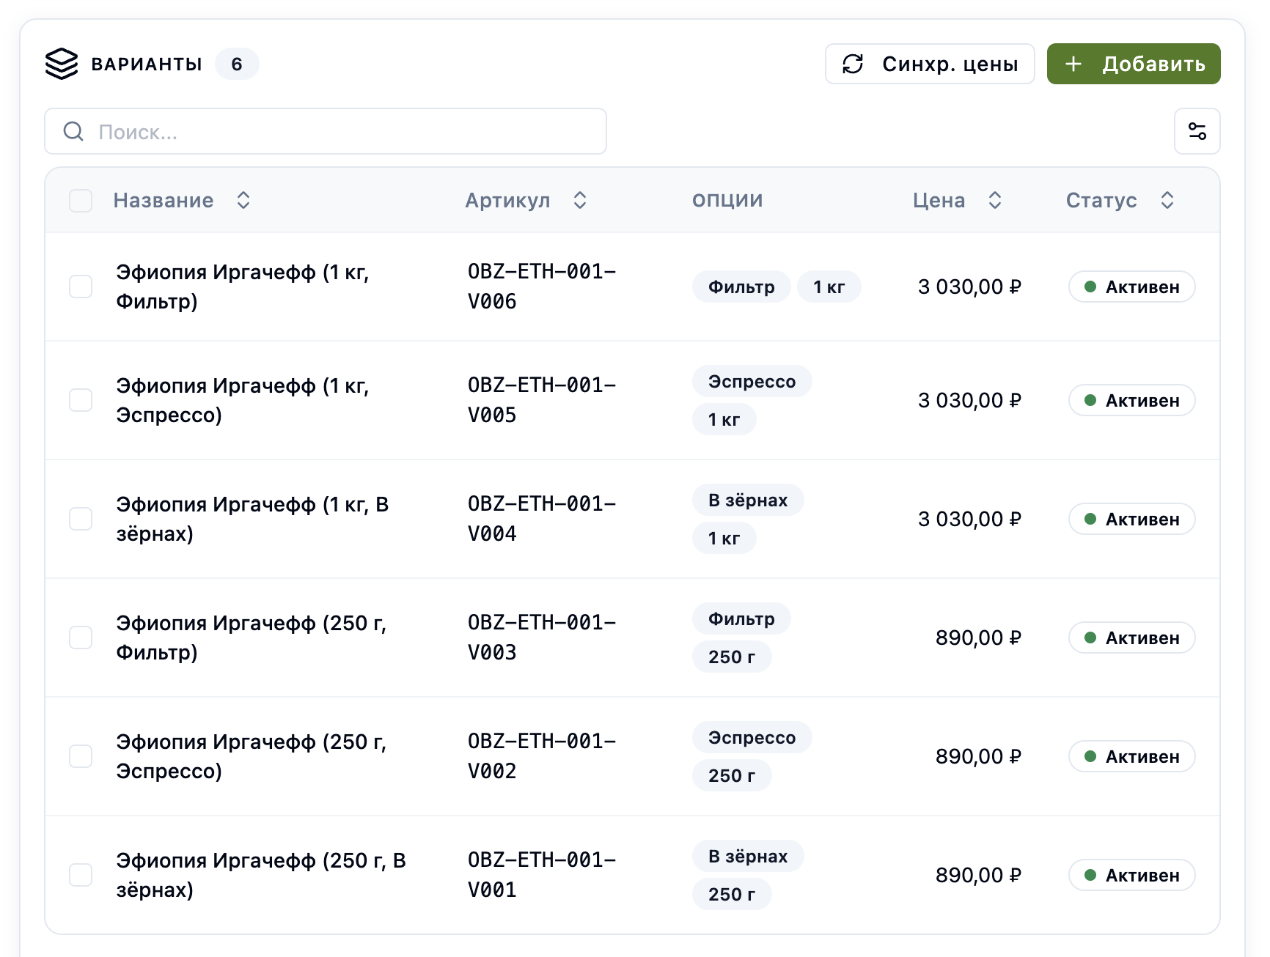Click the 1 кг tag in the V005 row

(724, 419)
